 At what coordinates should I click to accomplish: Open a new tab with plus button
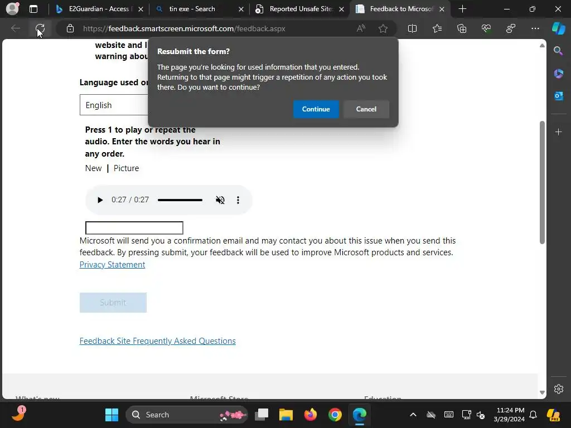tap(462, 9)
